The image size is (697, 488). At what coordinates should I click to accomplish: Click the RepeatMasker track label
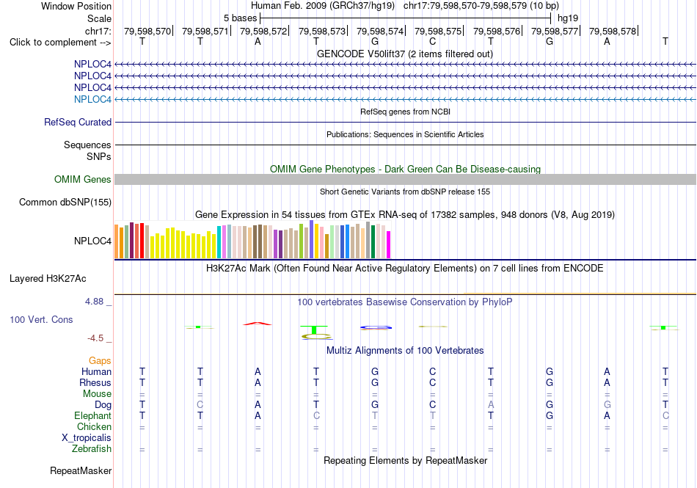(81, 470)
